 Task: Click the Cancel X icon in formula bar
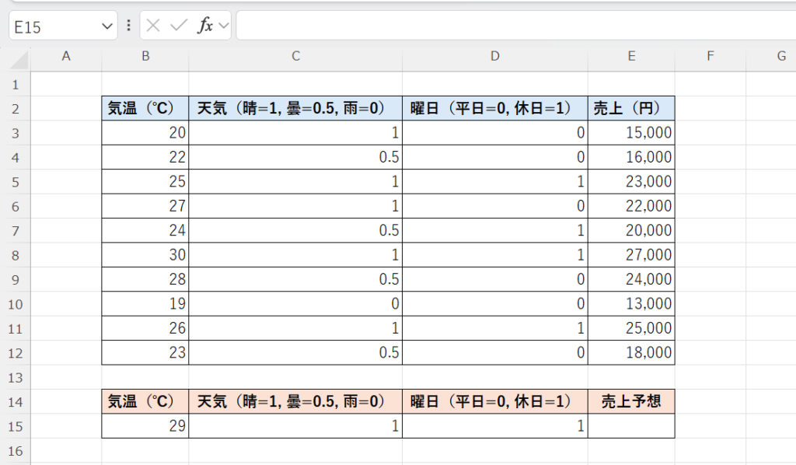pyautogui.click(x=153, y=26)
